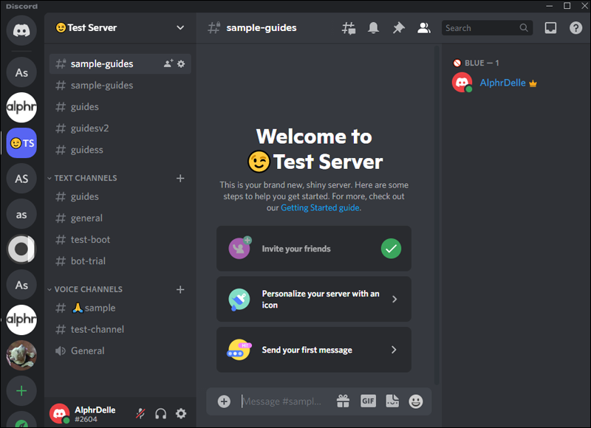Open the lower alphr server icon
591x428 pixels.
[x=21, y=320]
